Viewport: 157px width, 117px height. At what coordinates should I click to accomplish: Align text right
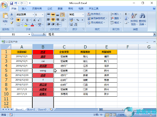(57, 20)
